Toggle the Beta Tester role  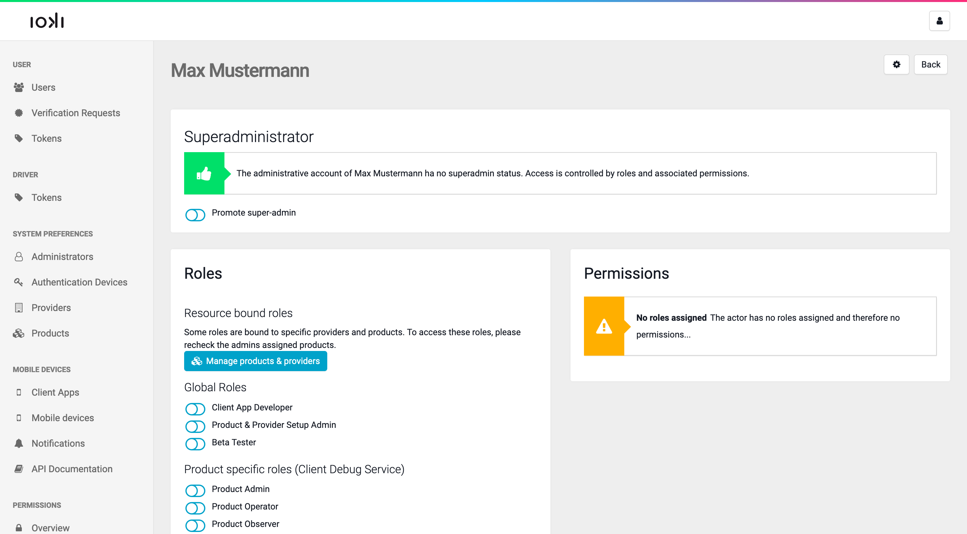(195, 444)
